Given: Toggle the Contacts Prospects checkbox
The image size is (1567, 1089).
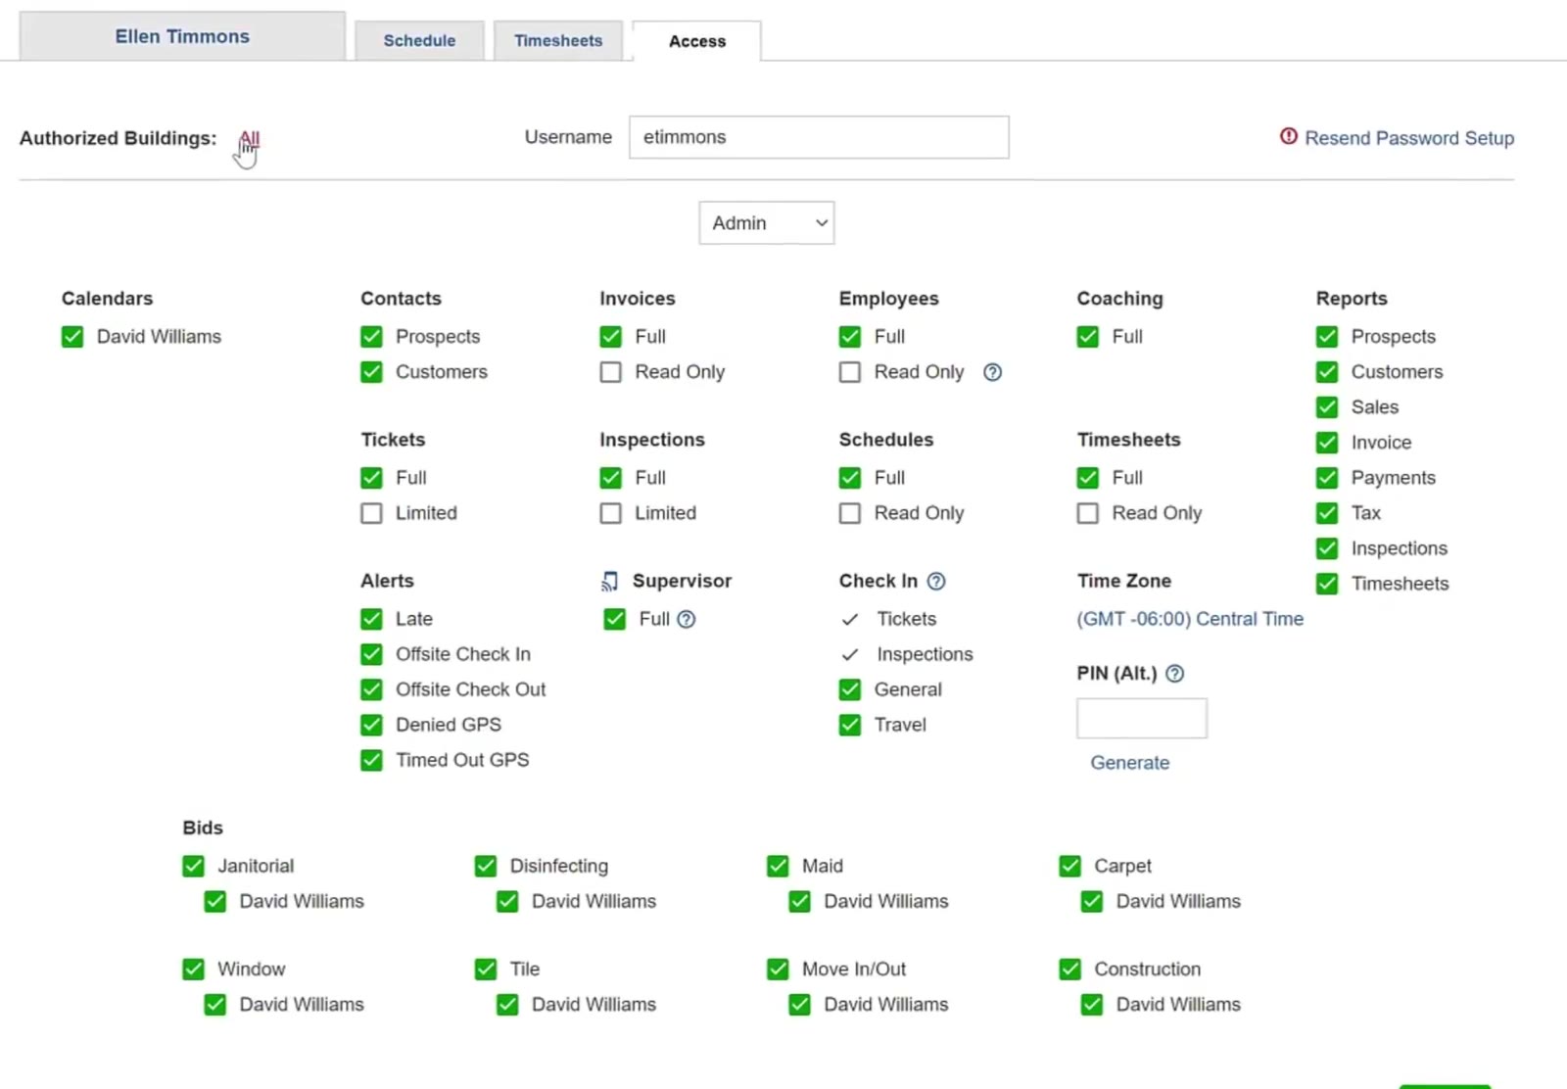Looking at the screenshot, I should coord(371,337).
